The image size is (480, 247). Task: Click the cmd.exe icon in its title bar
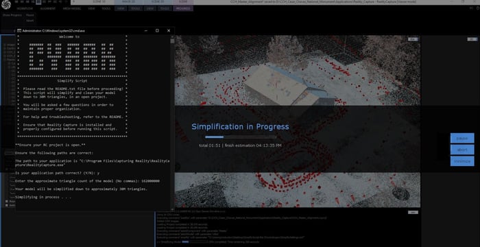click(x=19, y=31)
